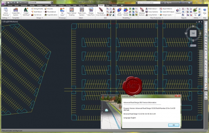Open the Autodesk Exchange Apps icon
The height and width of the screenshot is (133, 209).
pos(180,2)
